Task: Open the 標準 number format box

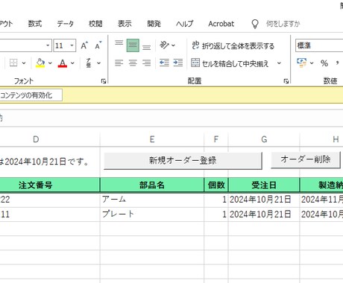Action: tap(319, 45)
